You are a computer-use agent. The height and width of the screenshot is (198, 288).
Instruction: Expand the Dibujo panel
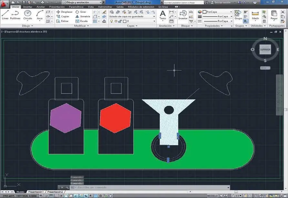click(x=27, y=26)
